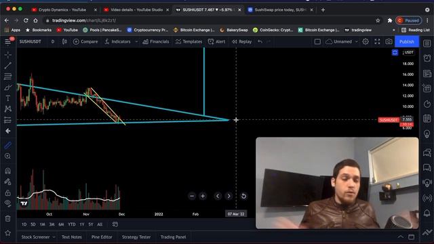Screen dimensions: 434x244
Task: Zoom out the chart with minus button
Action: (192, 196)
